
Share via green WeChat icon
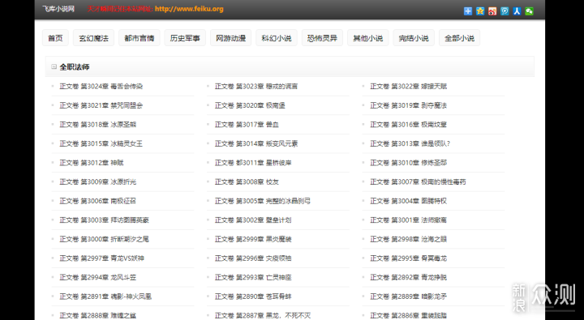pyautogui.click(x=529, y=11)
